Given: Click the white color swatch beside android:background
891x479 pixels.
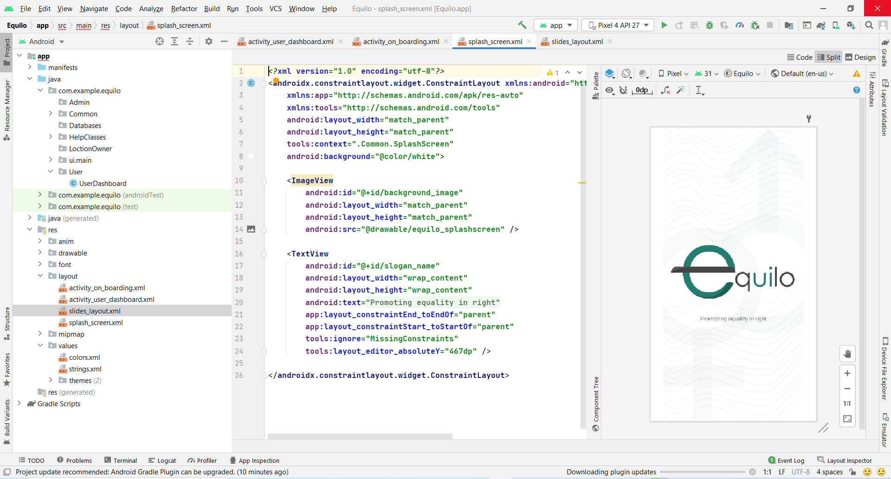Looking at the screenshot, I should (x=251, y=156).
